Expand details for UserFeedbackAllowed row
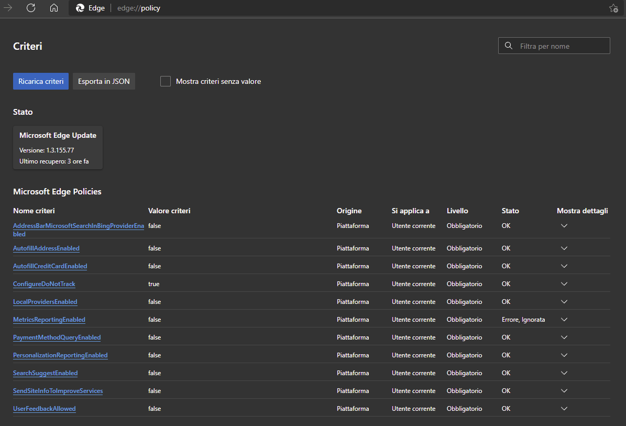This screenshot has width=626, height=426. tap(564, 409)
